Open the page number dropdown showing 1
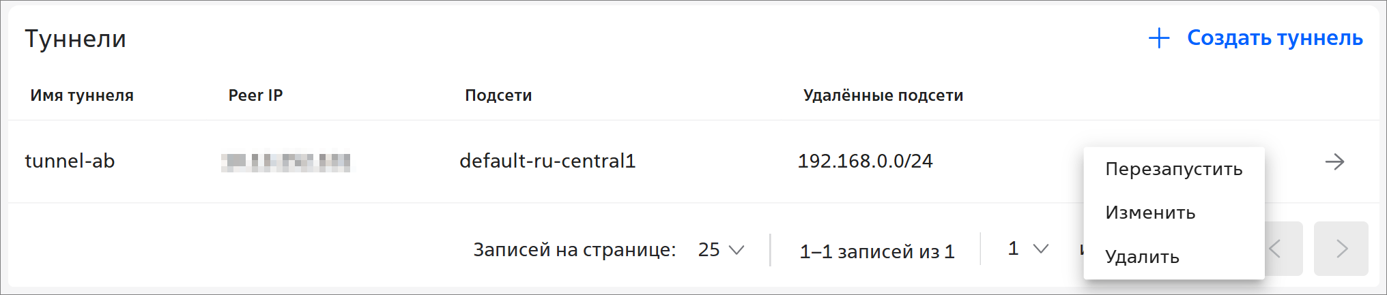Viewport: 1387px width, 295px height. [x=1027, y=249]
